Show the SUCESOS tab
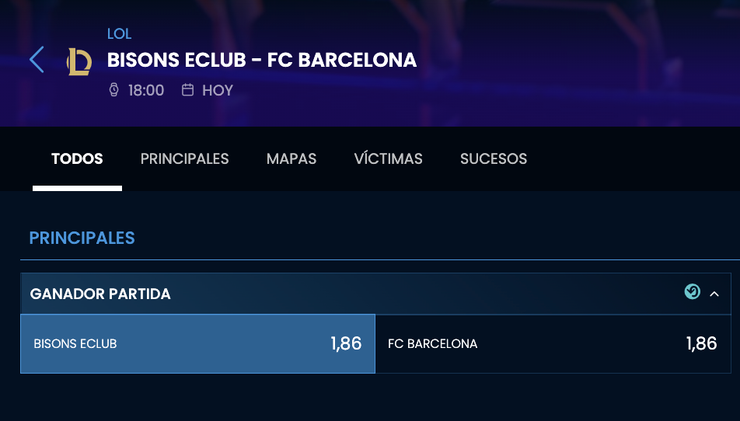Viewport: 740px width, 421px height. point(494,158)
